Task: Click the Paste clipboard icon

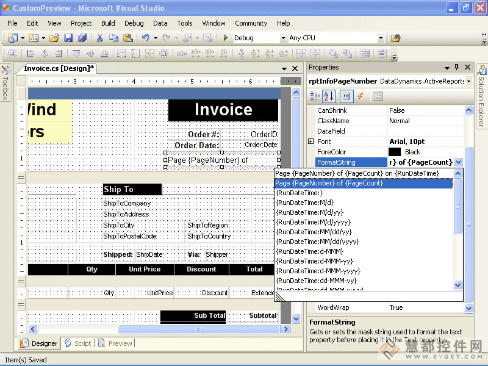Action: click(x=127, y=38)
